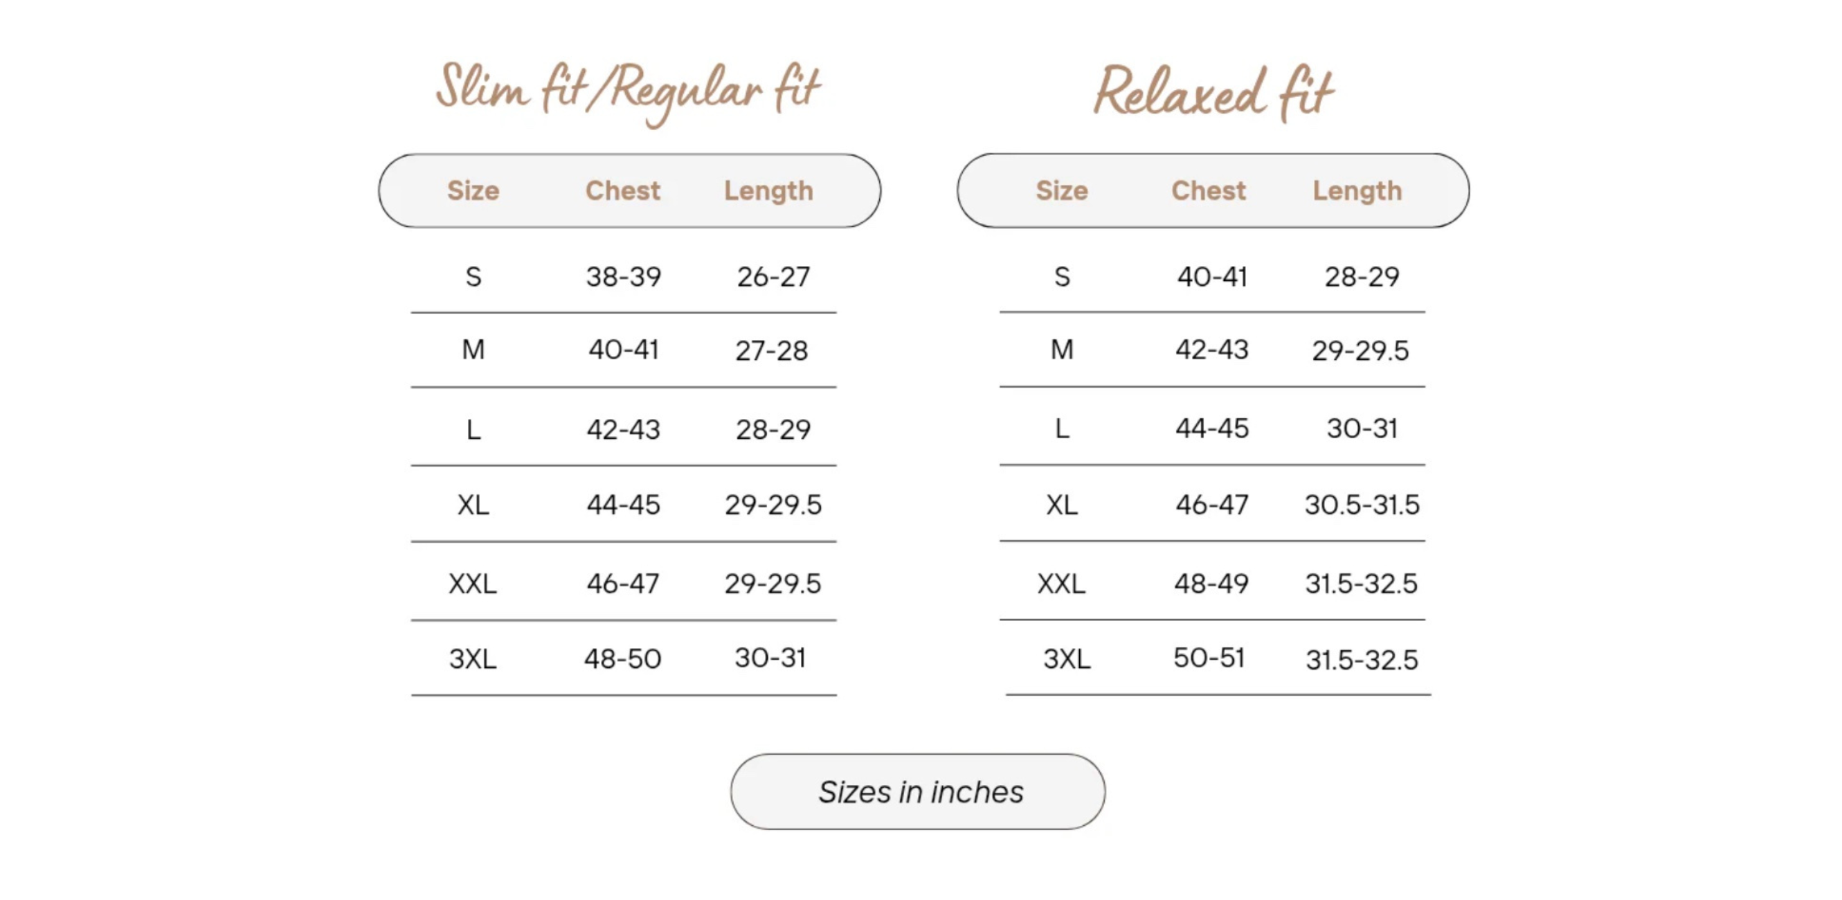Pick the XXL row label in Relaxed fit table
Viewport: 1842px width, 900px height.
tap(1061, 584)
